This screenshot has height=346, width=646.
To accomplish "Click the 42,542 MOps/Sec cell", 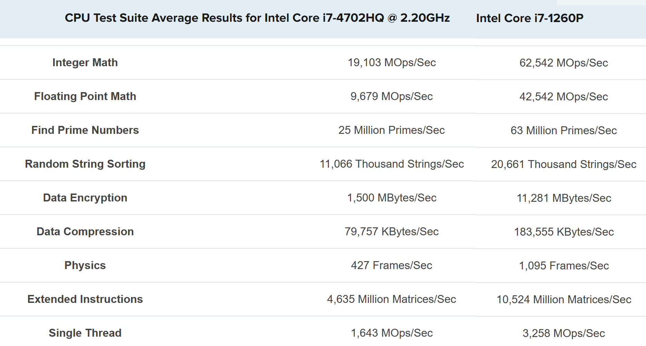I will [564, 97].
